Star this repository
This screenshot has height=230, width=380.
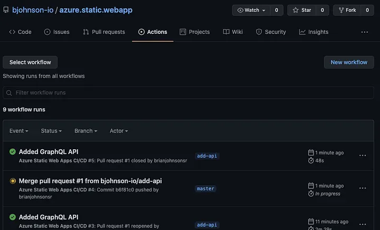click(302, 10)
